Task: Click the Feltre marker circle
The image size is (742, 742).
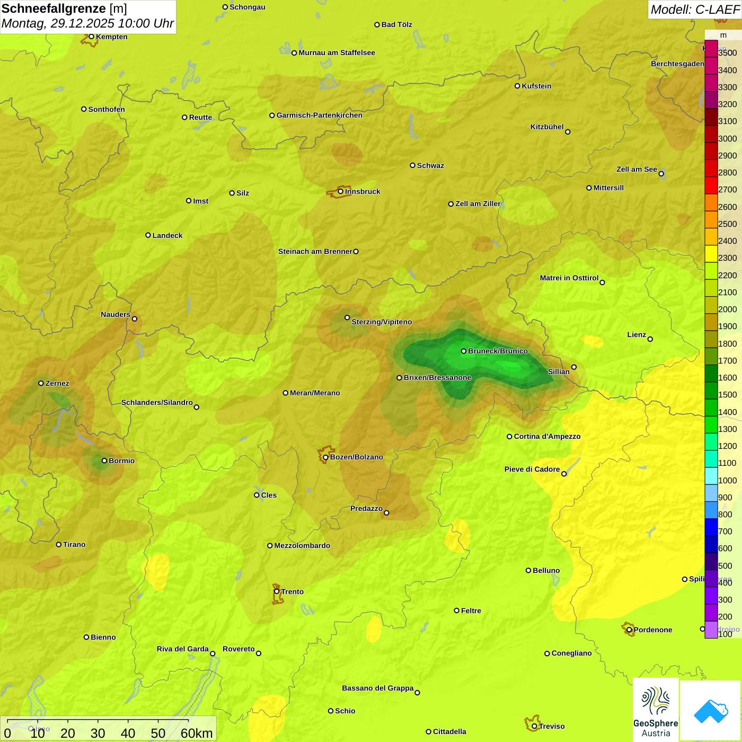Action: click(457, 611)
